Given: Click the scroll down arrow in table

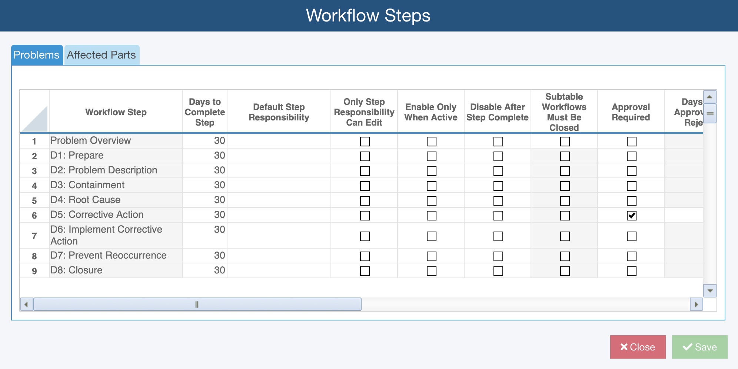Looking at the screenshot, I should pyautogui.click(x=709, y=291).
